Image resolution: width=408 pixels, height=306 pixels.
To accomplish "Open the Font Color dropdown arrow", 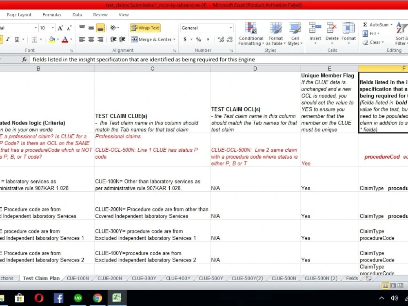I will [71, 40].
